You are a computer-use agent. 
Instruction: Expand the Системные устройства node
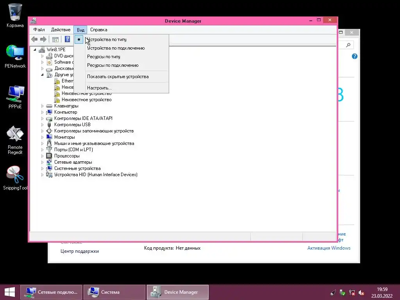click(42, 168)
